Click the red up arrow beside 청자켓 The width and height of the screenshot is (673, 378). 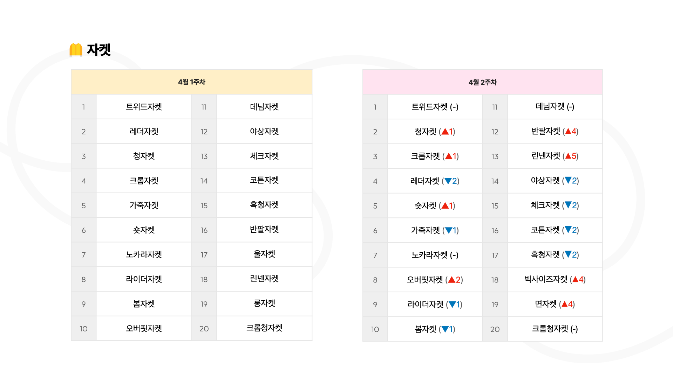coord(445,132)
